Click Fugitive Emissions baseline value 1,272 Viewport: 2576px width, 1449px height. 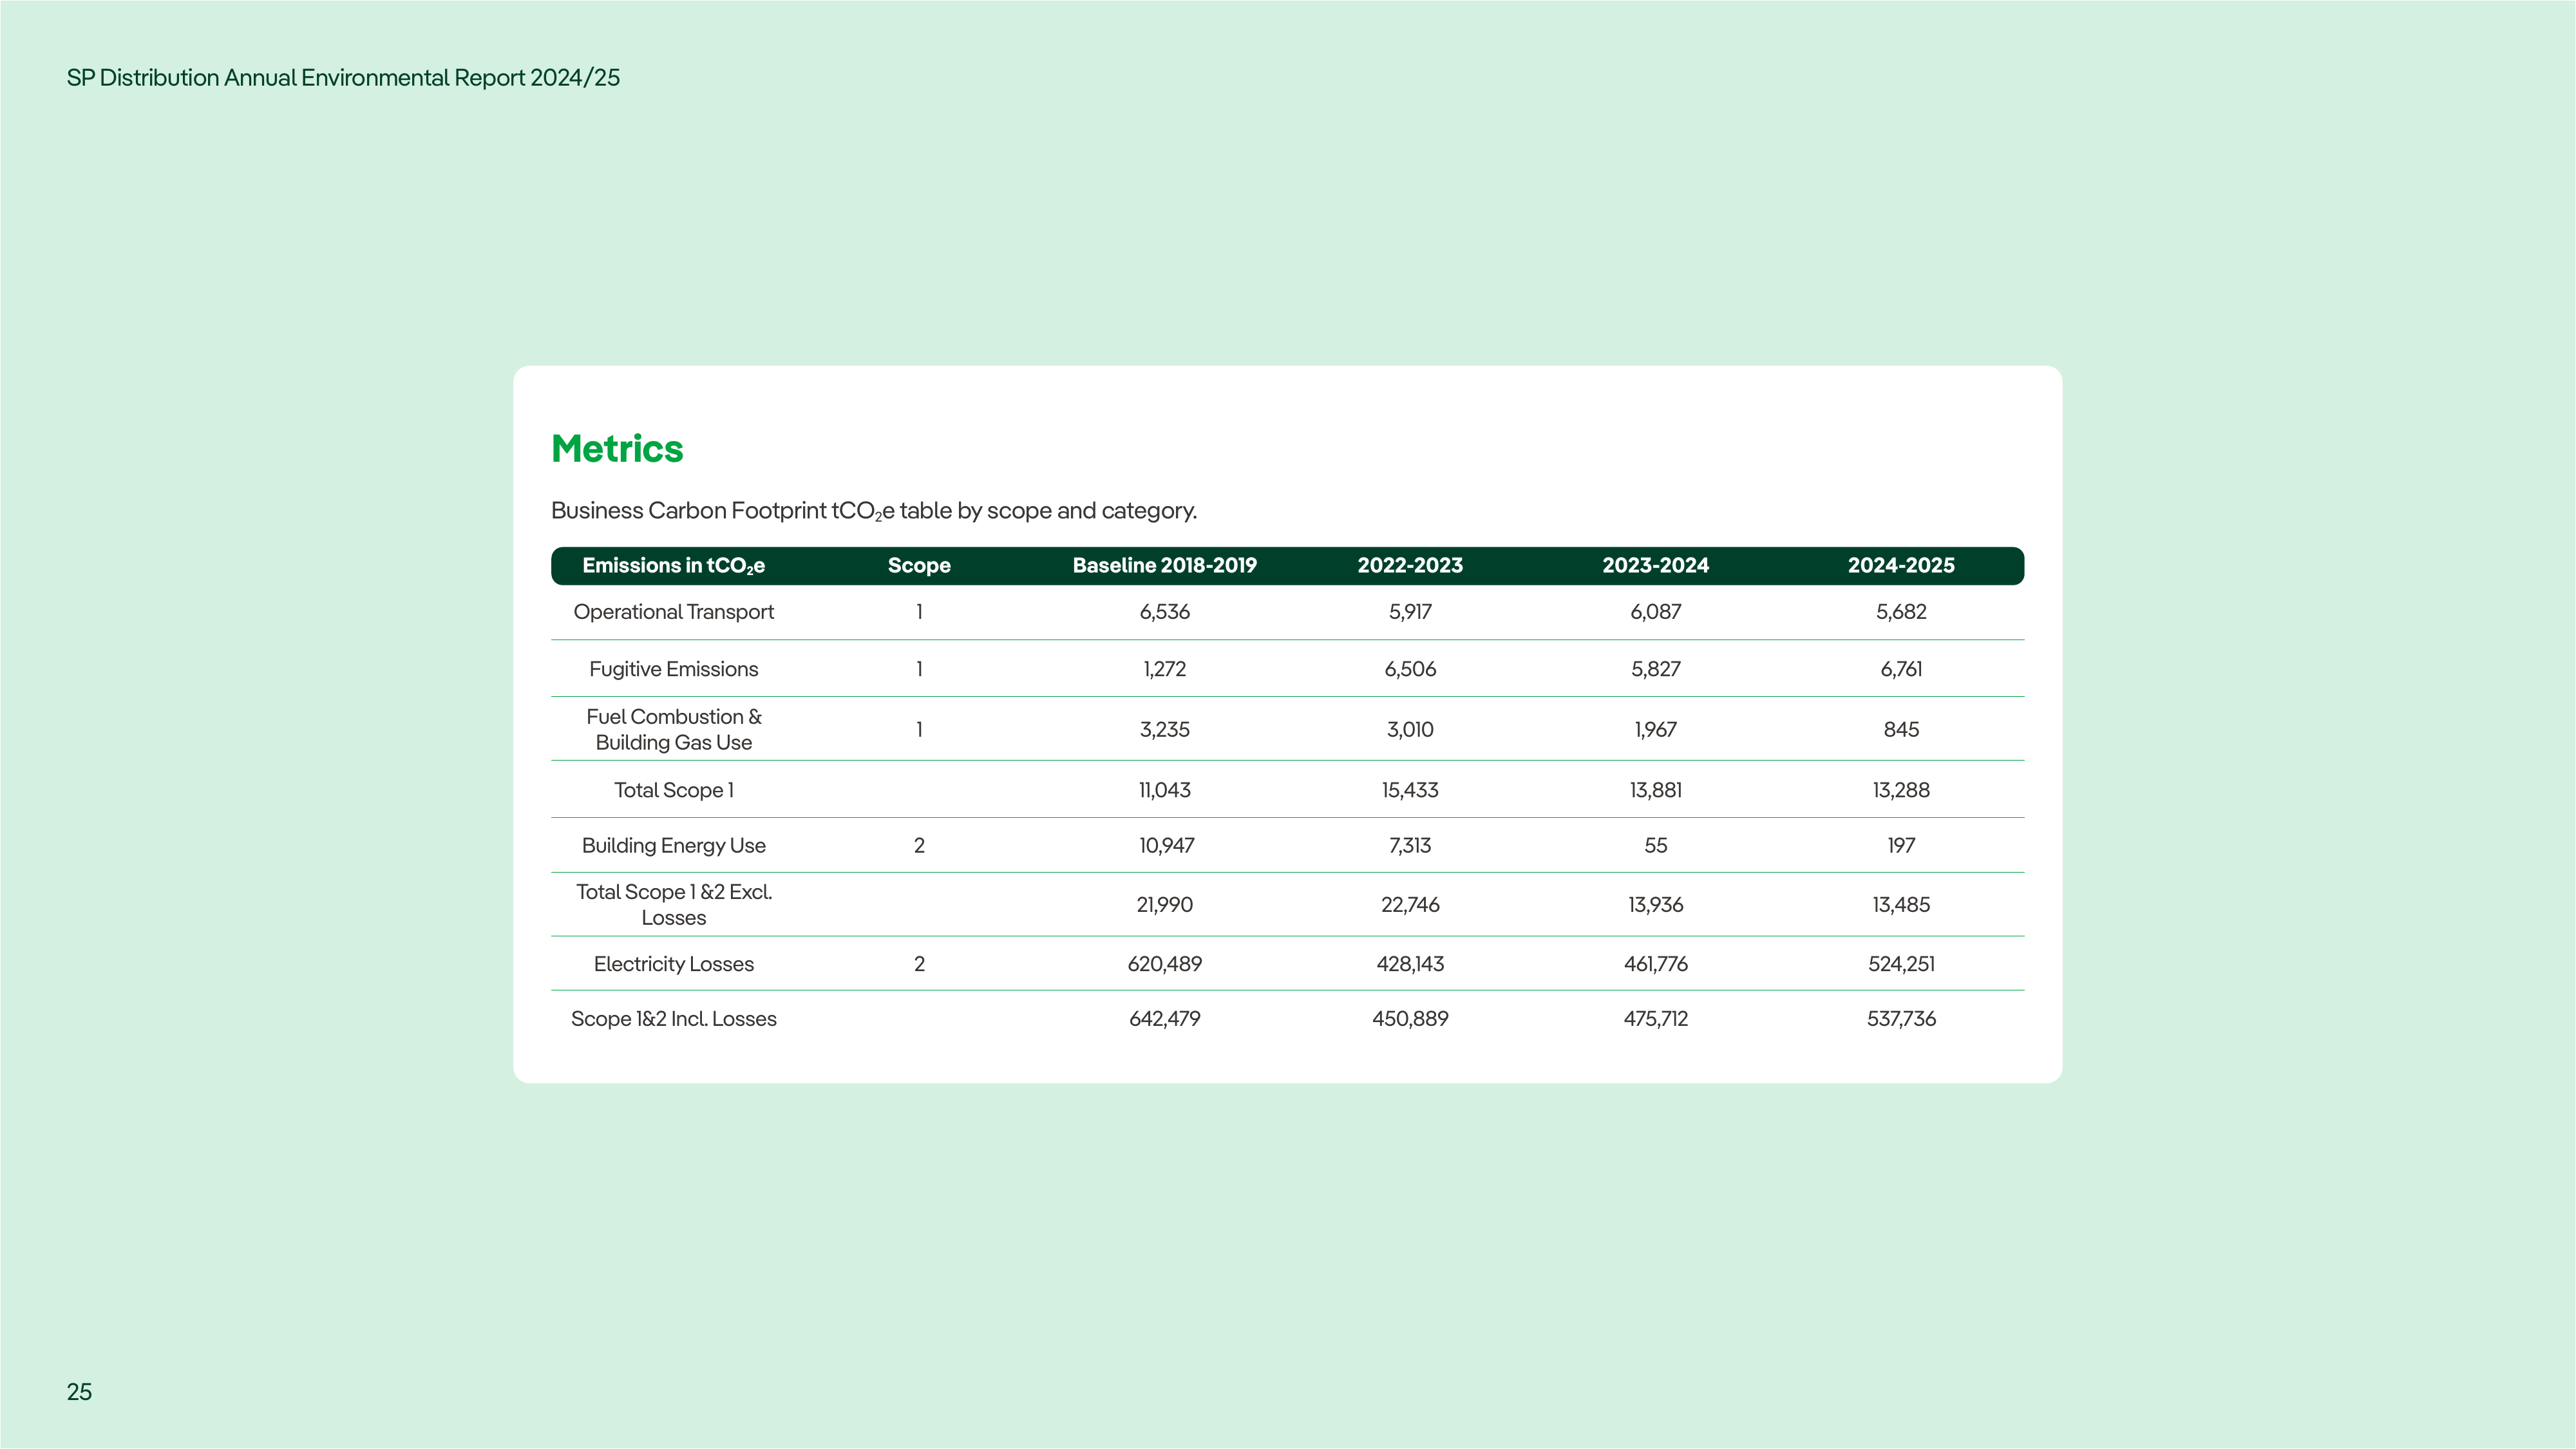point(1165,669)
